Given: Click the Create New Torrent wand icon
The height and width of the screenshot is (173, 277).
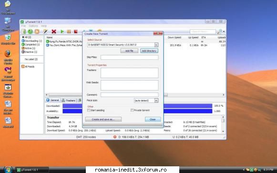Looking at the screenshot, I should click(x=45, y=31).
